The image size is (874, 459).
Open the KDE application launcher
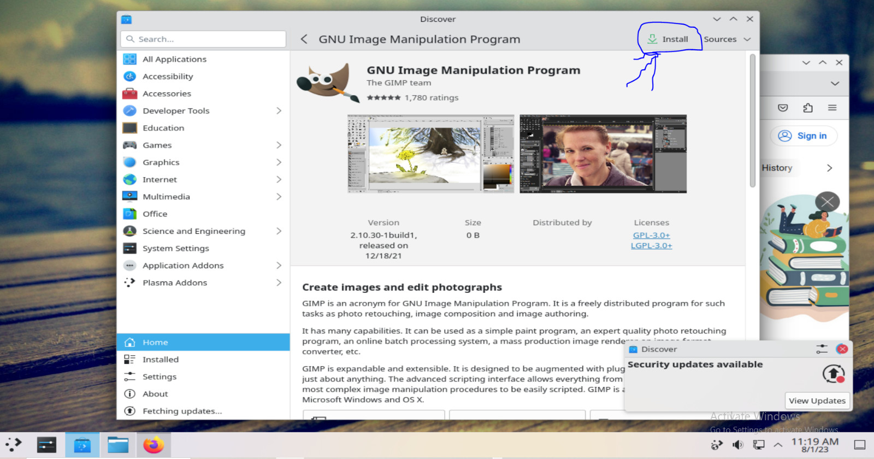[14, 445]
